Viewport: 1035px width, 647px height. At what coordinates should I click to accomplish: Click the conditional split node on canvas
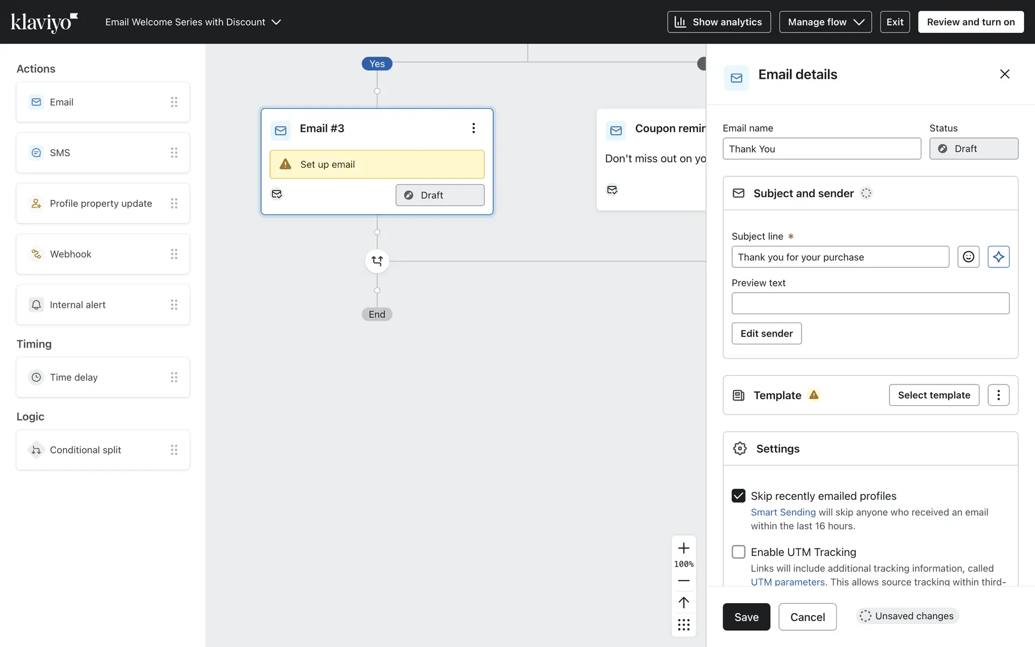[377, 261]
